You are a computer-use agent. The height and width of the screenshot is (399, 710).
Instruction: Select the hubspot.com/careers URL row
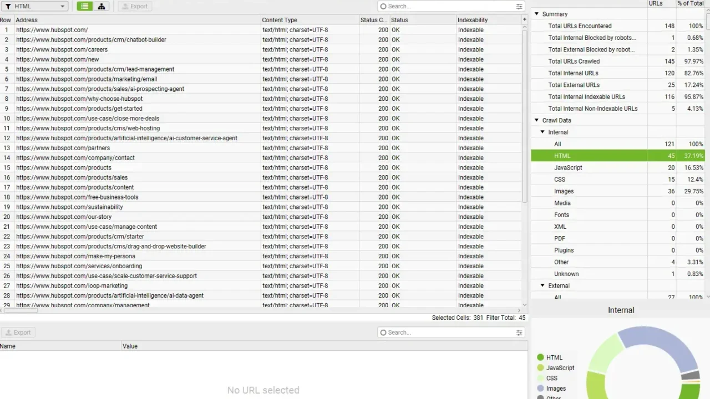point(261,49)
